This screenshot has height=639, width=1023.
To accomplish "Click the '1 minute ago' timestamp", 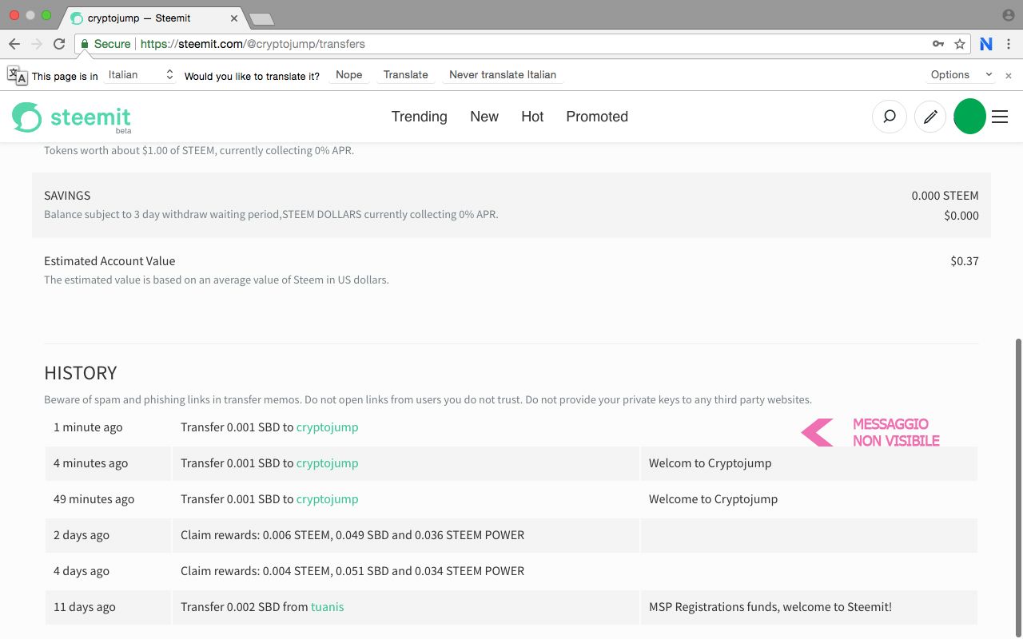I will (88, 427).
